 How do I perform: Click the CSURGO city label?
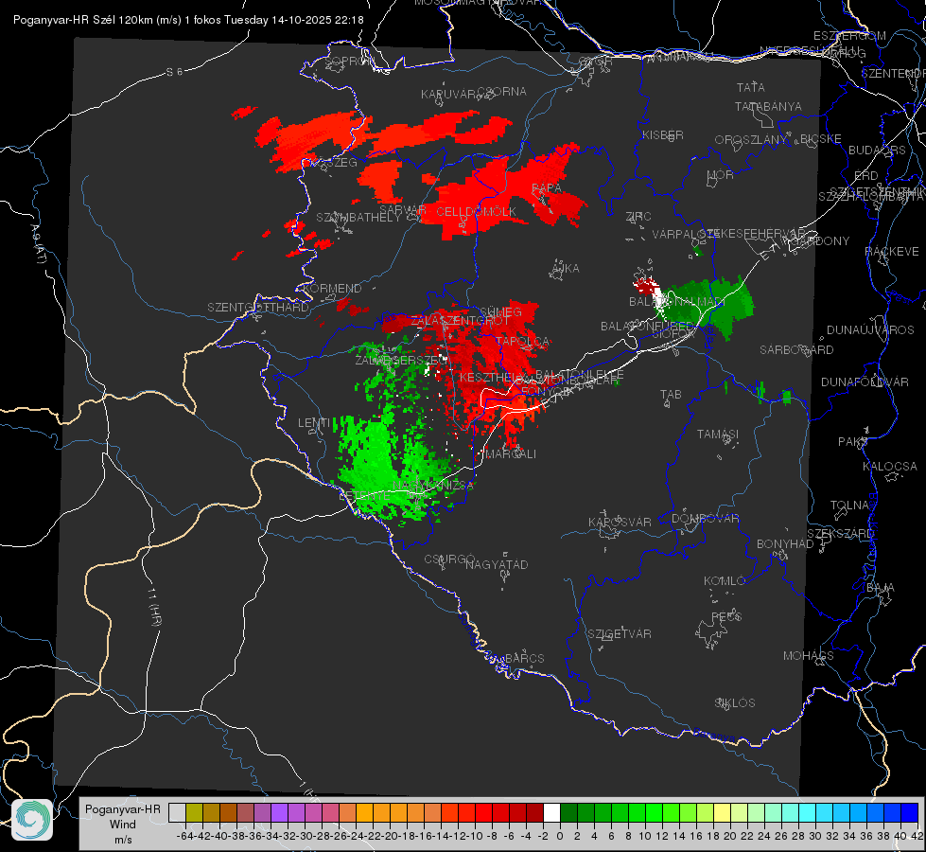[x=449, y=559]
